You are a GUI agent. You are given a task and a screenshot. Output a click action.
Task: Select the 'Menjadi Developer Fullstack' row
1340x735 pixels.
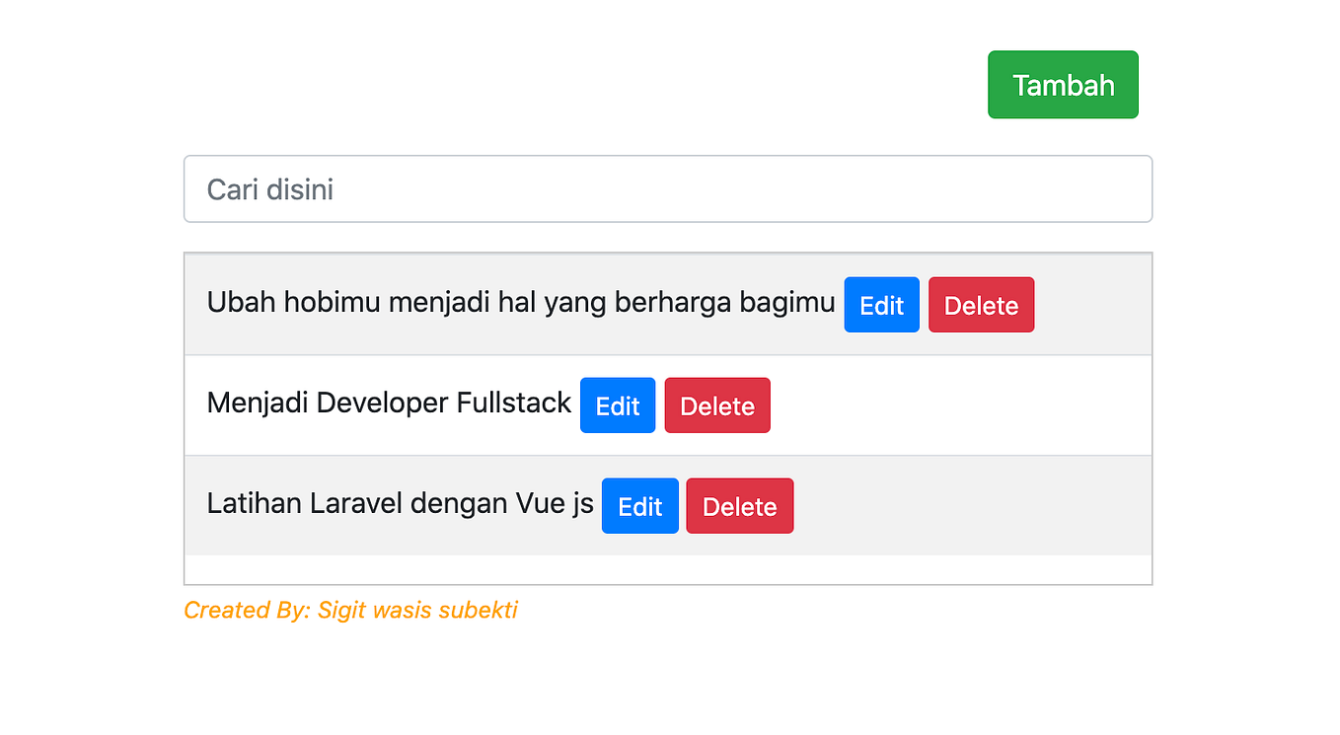pos(388,404)
